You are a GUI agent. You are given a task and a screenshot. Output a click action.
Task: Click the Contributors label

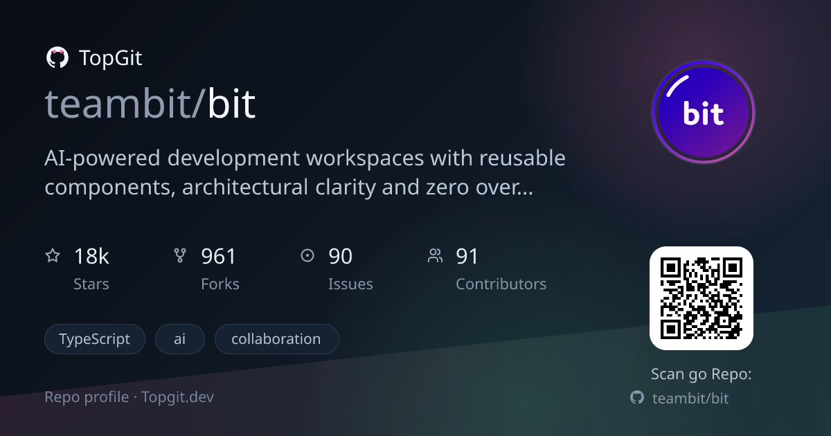[x=501, y=284]
